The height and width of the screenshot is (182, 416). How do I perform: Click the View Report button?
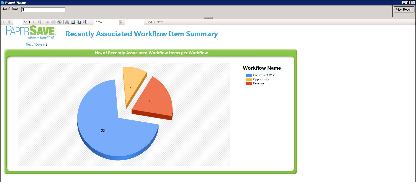tap(404, 9)
